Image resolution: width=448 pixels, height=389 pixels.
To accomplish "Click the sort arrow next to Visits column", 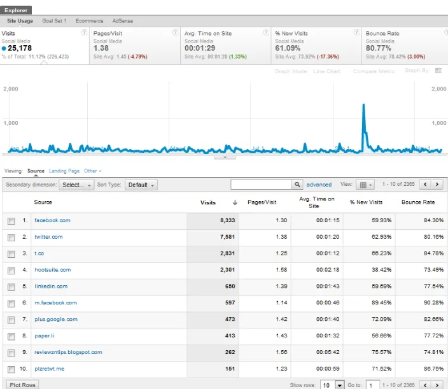I will (x=235, y=202).
